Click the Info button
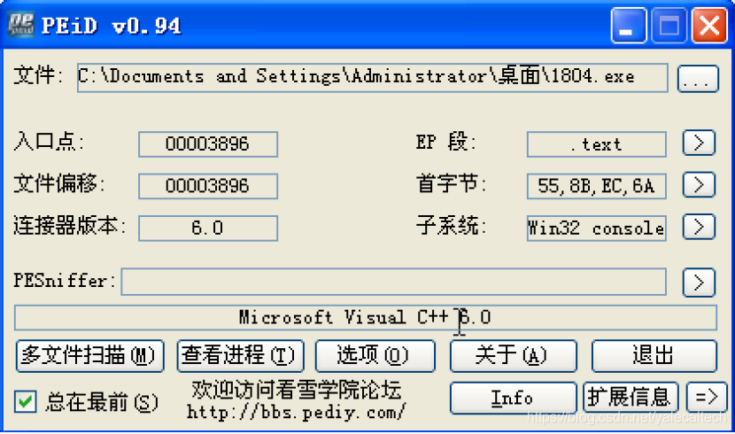 point(513,398)
